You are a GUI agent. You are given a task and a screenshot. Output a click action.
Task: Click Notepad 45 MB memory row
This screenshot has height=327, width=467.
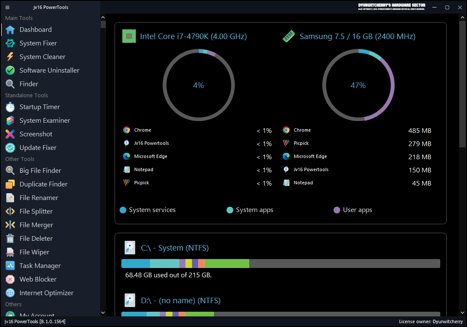click(x=357, y=183)
